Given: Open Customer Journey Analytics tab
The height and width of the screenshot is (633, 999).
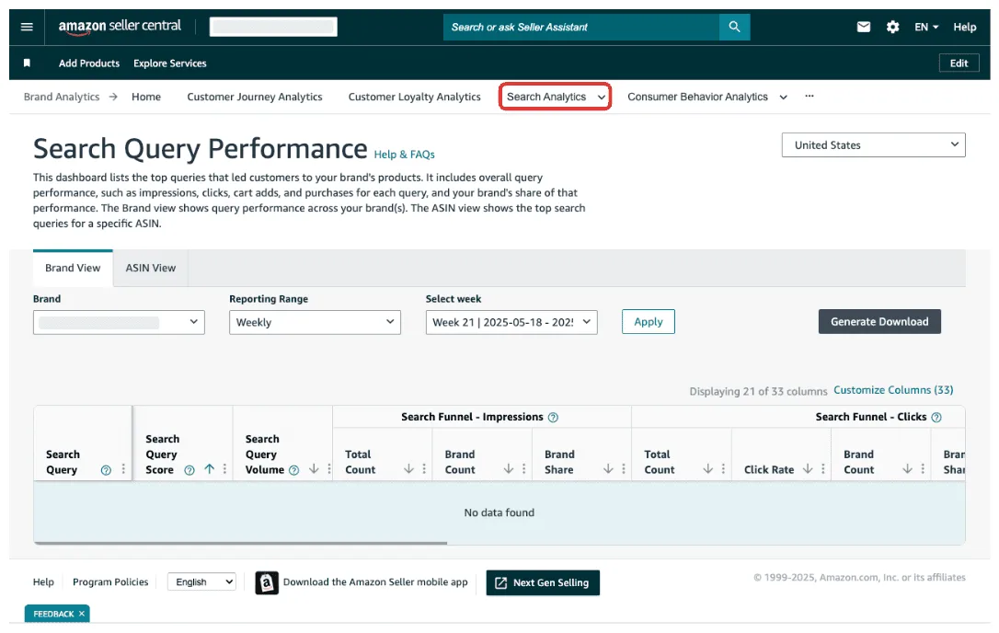Looking at the screenshot, I should (254, 97).
